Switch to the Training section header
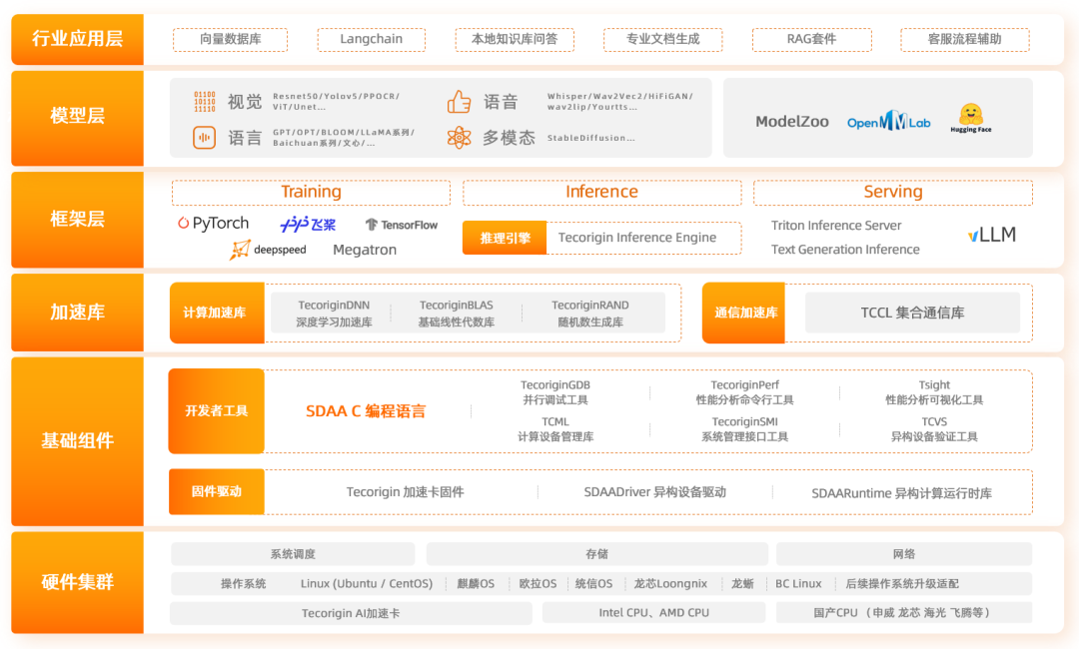 click(x=311, y=192)
